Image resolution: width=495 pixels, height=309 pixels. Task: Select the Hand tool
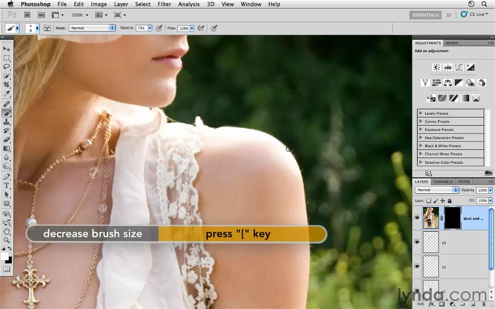coord(7,231)
